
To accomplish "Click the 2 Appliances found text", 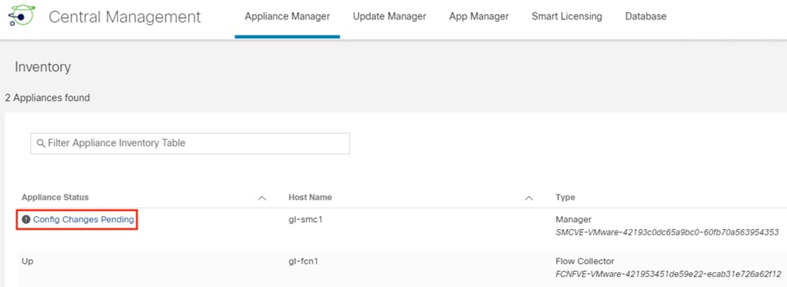I will coord(48,98).
